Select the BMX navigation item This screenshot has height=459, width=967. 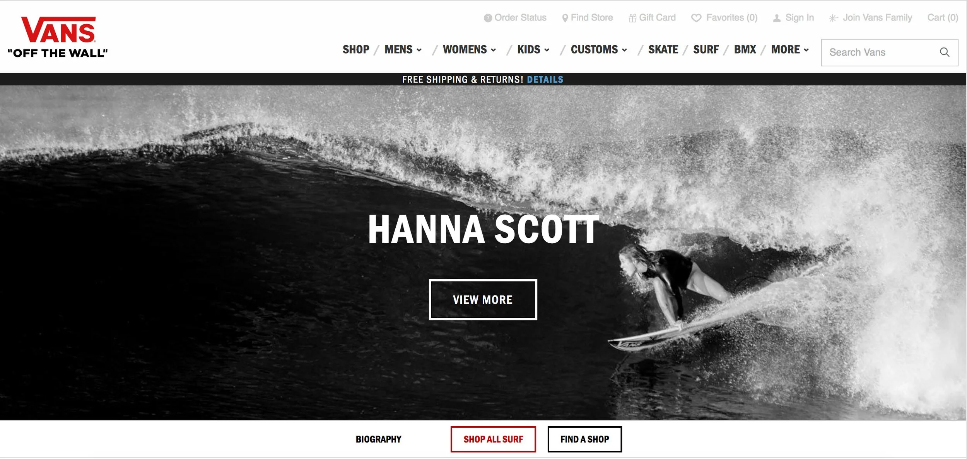pyautogui.click(x=745, y=50)
